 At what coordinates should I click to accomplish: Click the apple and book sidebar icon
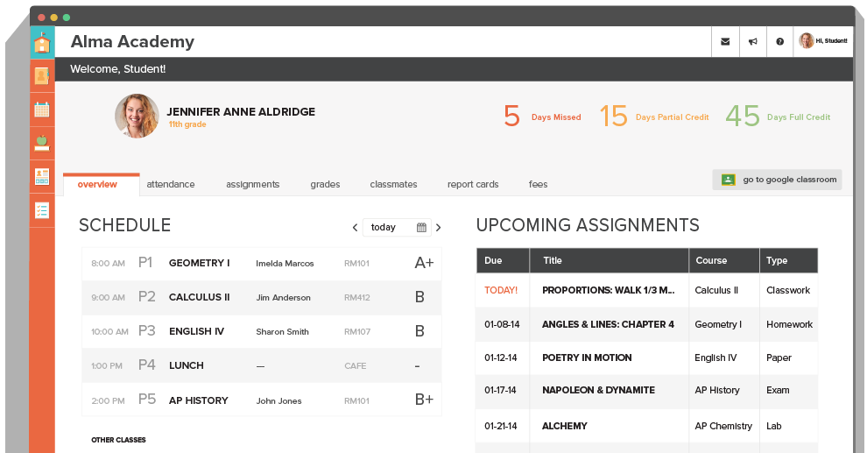click(x=42, y=143)
